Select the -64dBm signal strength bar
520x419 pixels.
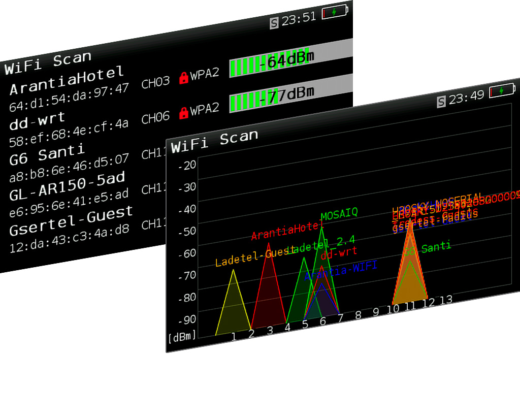pyautogui.click(x=291, y=58)
